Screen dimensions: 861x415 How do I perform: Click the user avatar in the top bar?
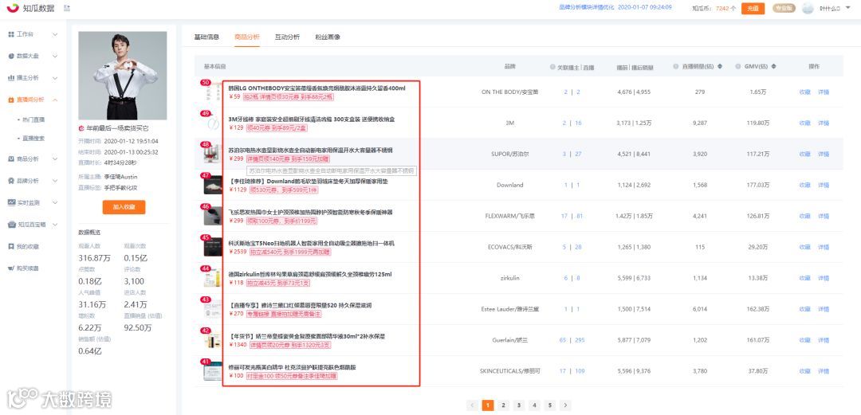808,8
